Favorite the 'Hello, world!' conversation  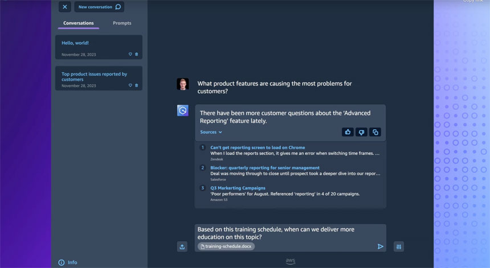click(x=130, y=54)
